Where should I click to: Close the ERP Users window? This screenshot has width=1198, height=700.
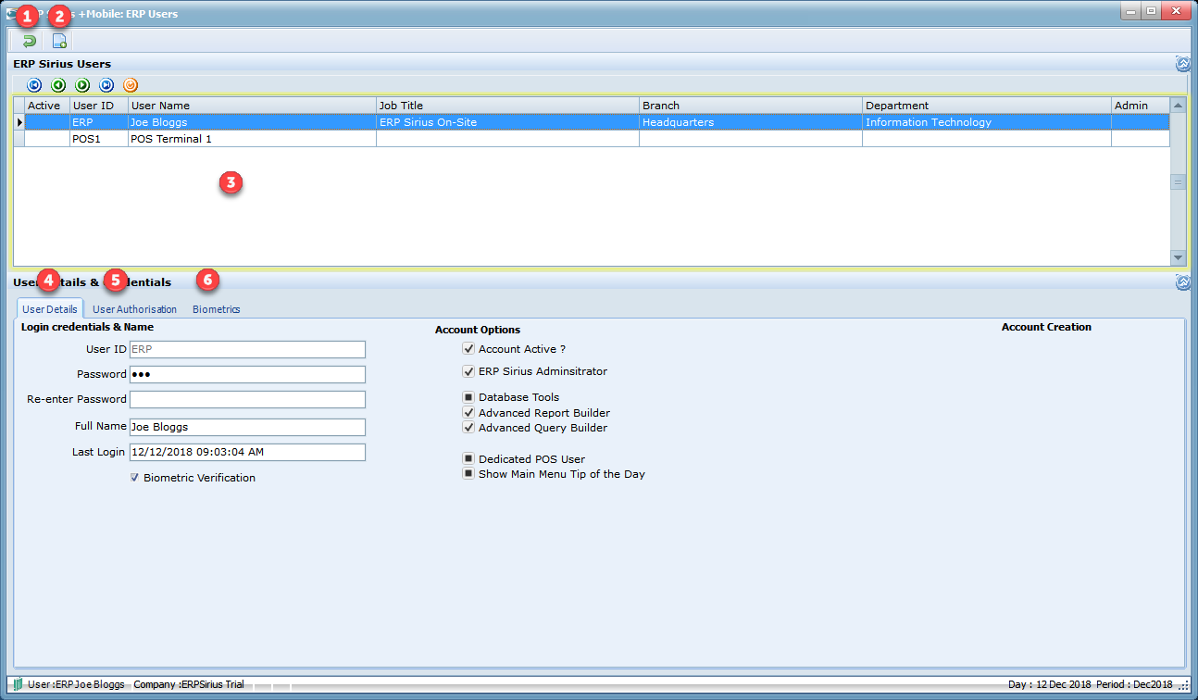click(1176, 11)
